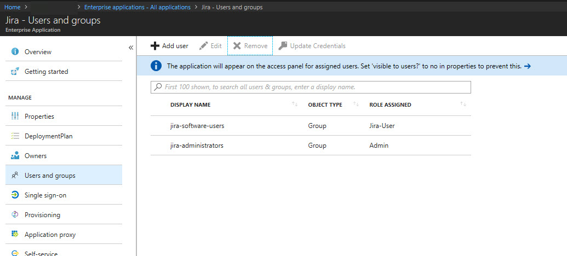Screen dimensions: 567x256
Task: Open the Provisioning menu item
Action: [x=64, y=215]
